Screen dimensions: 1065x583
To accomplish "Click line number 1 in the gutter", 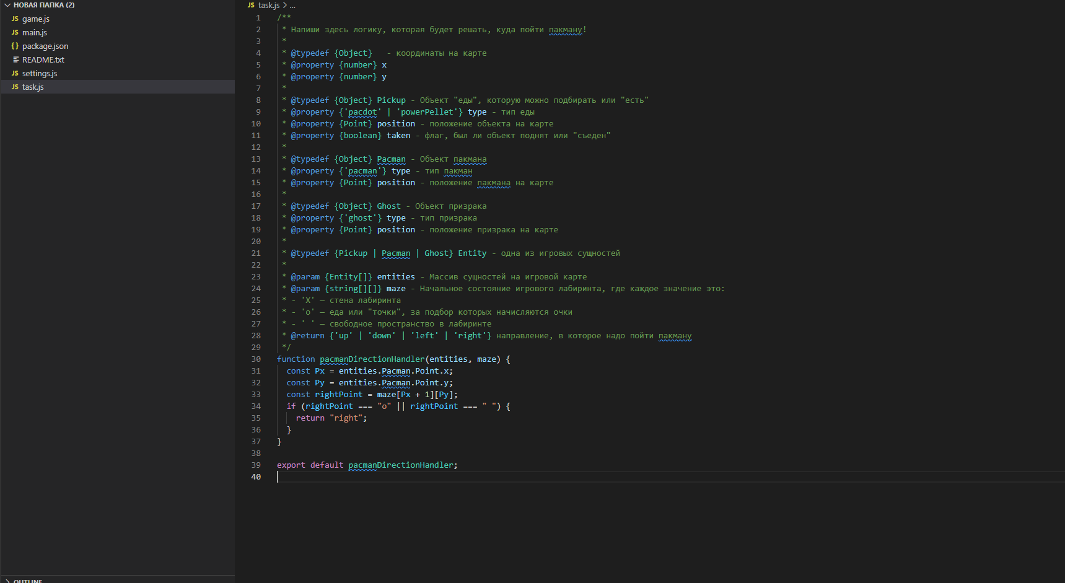I will click(x=258, y=18).
